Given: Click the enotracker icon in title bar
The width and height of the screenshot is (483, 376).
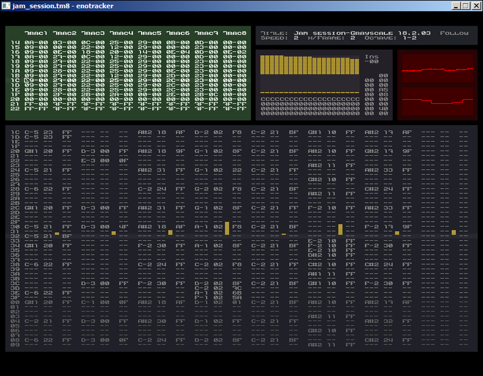Looking at the screenshot, I should click(x=6, y=6).
